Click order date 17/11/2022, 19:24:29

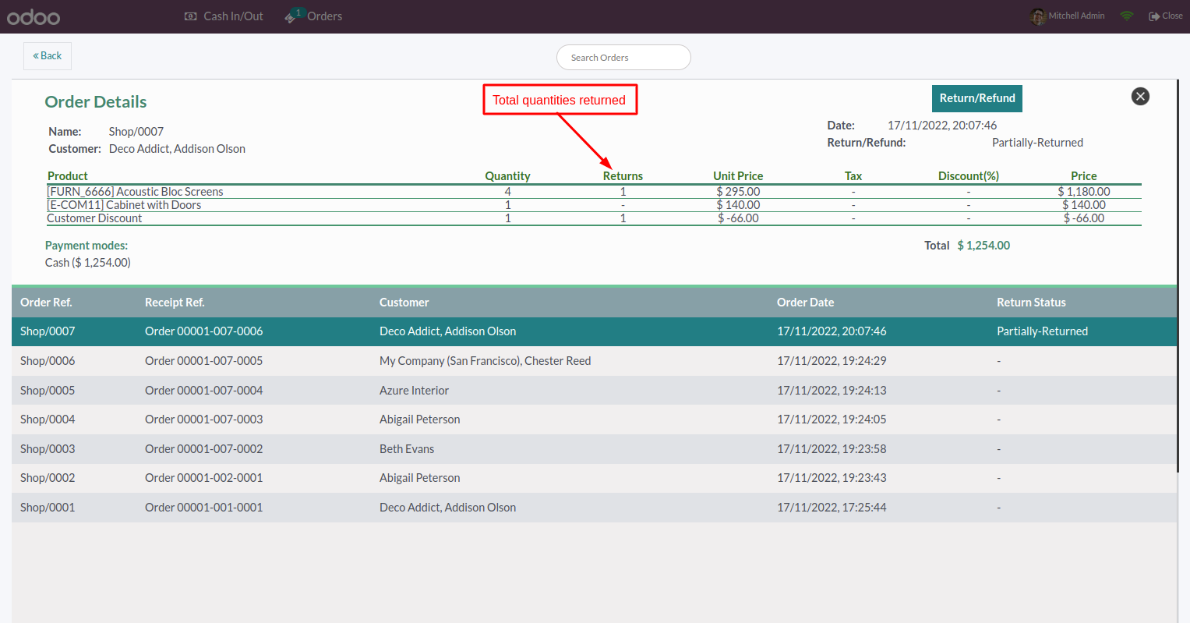[x=832, y=361]
